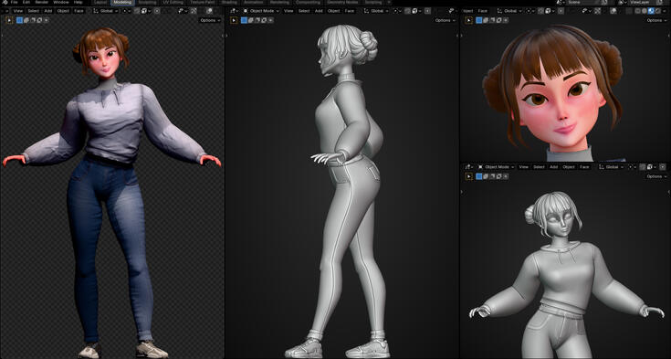The height and width of the screenshot is (359, 671).
Task: Open the Options dropdown in the face close-up viewport
Action: point(656,20)
